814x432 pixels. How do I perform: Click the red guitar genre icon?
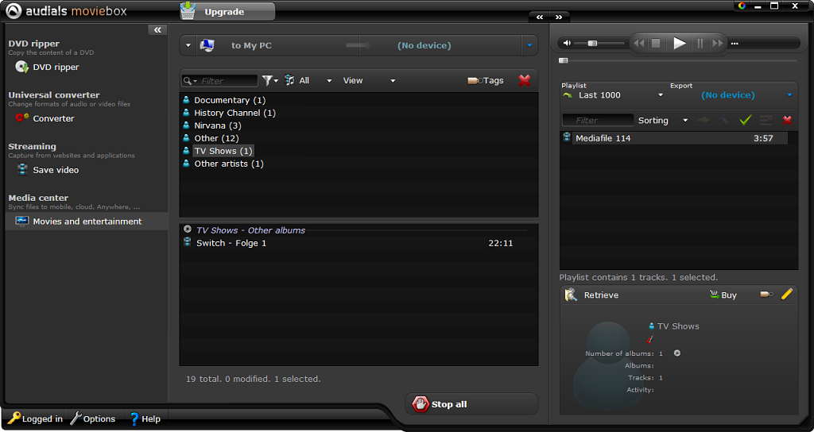[649, 340]
